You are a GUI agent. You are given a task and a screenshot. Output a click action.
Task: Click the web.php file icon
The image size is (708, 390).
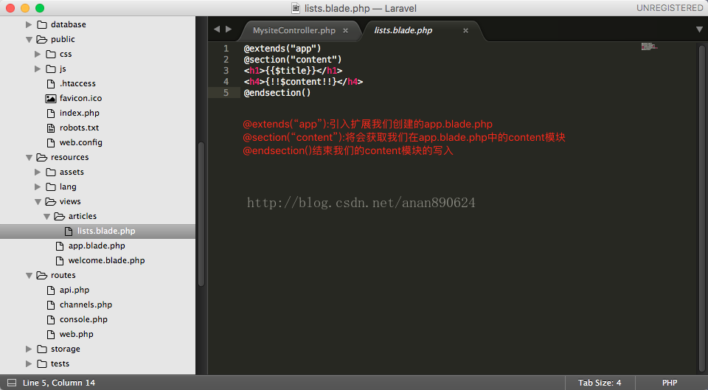click(51, 335)
